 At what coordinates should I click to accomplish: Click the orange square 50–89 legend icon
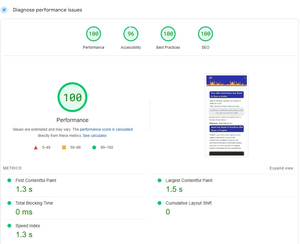pos(64,147)
